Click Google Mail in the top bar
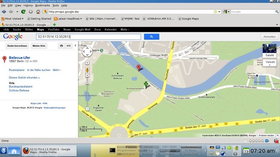The height and width of the screenshot is (157, 280). (82, 30)
